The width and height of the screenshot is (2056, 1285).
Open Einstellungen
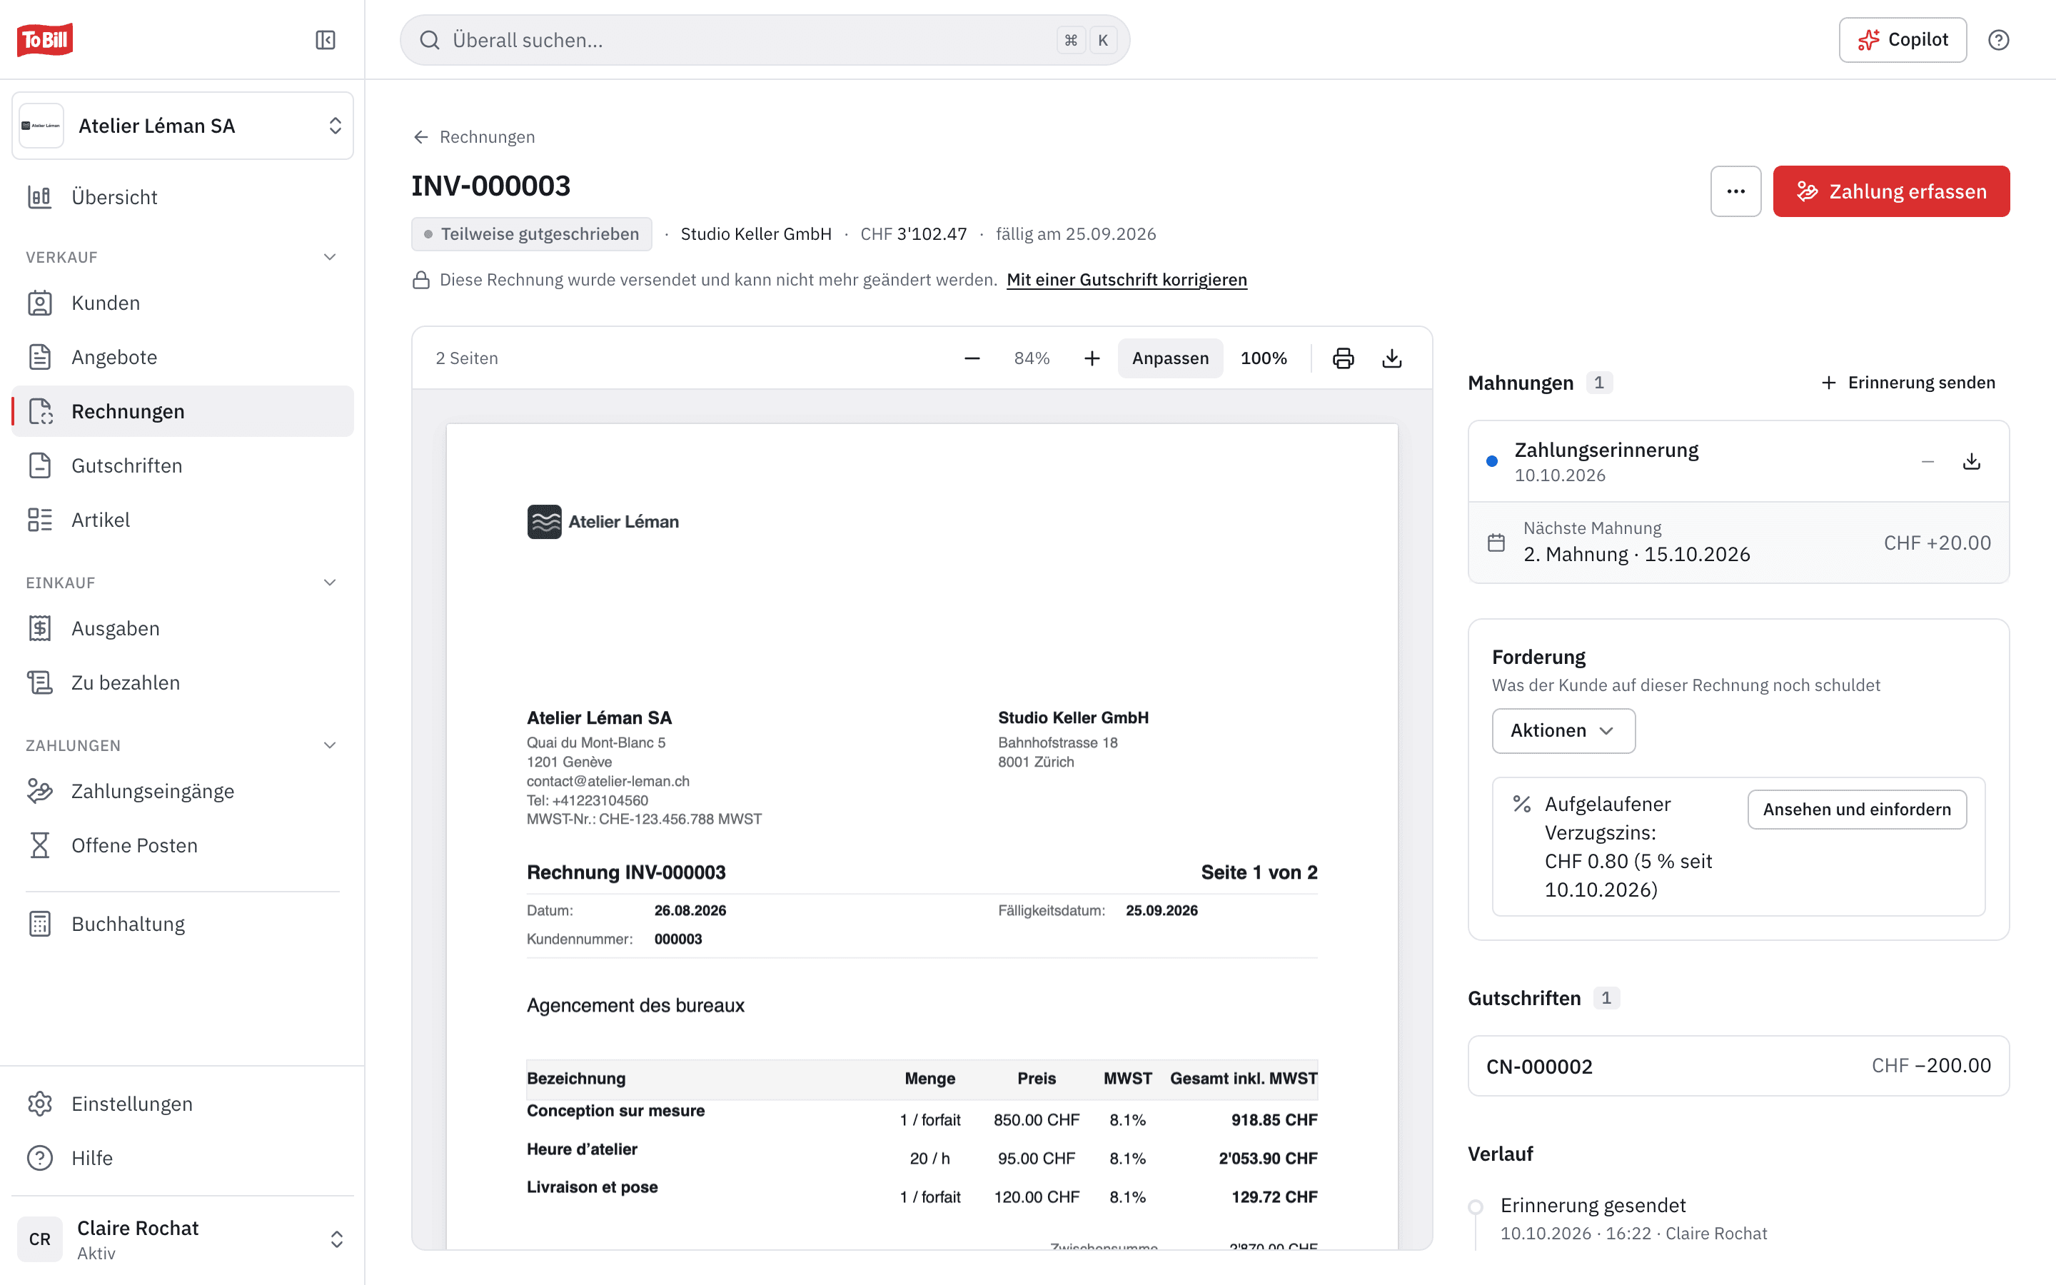coord(183,1103)
